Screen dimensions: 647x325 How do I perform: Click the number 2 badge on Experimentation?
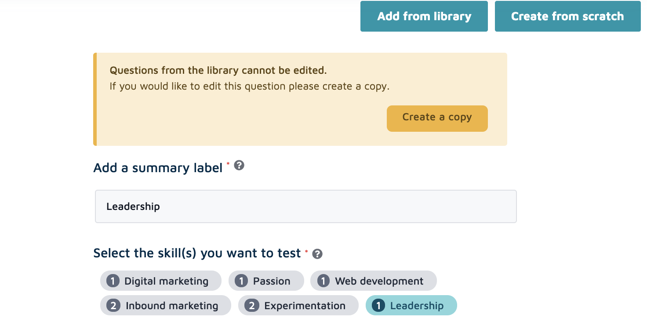(x=251, y=306)
